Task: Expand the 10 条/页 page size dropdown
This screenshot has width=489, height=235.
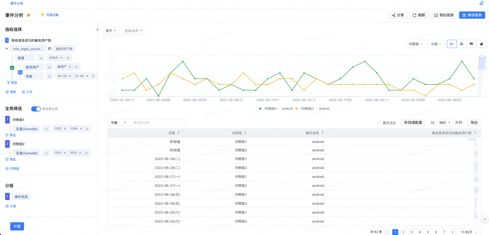Action: 469,232
